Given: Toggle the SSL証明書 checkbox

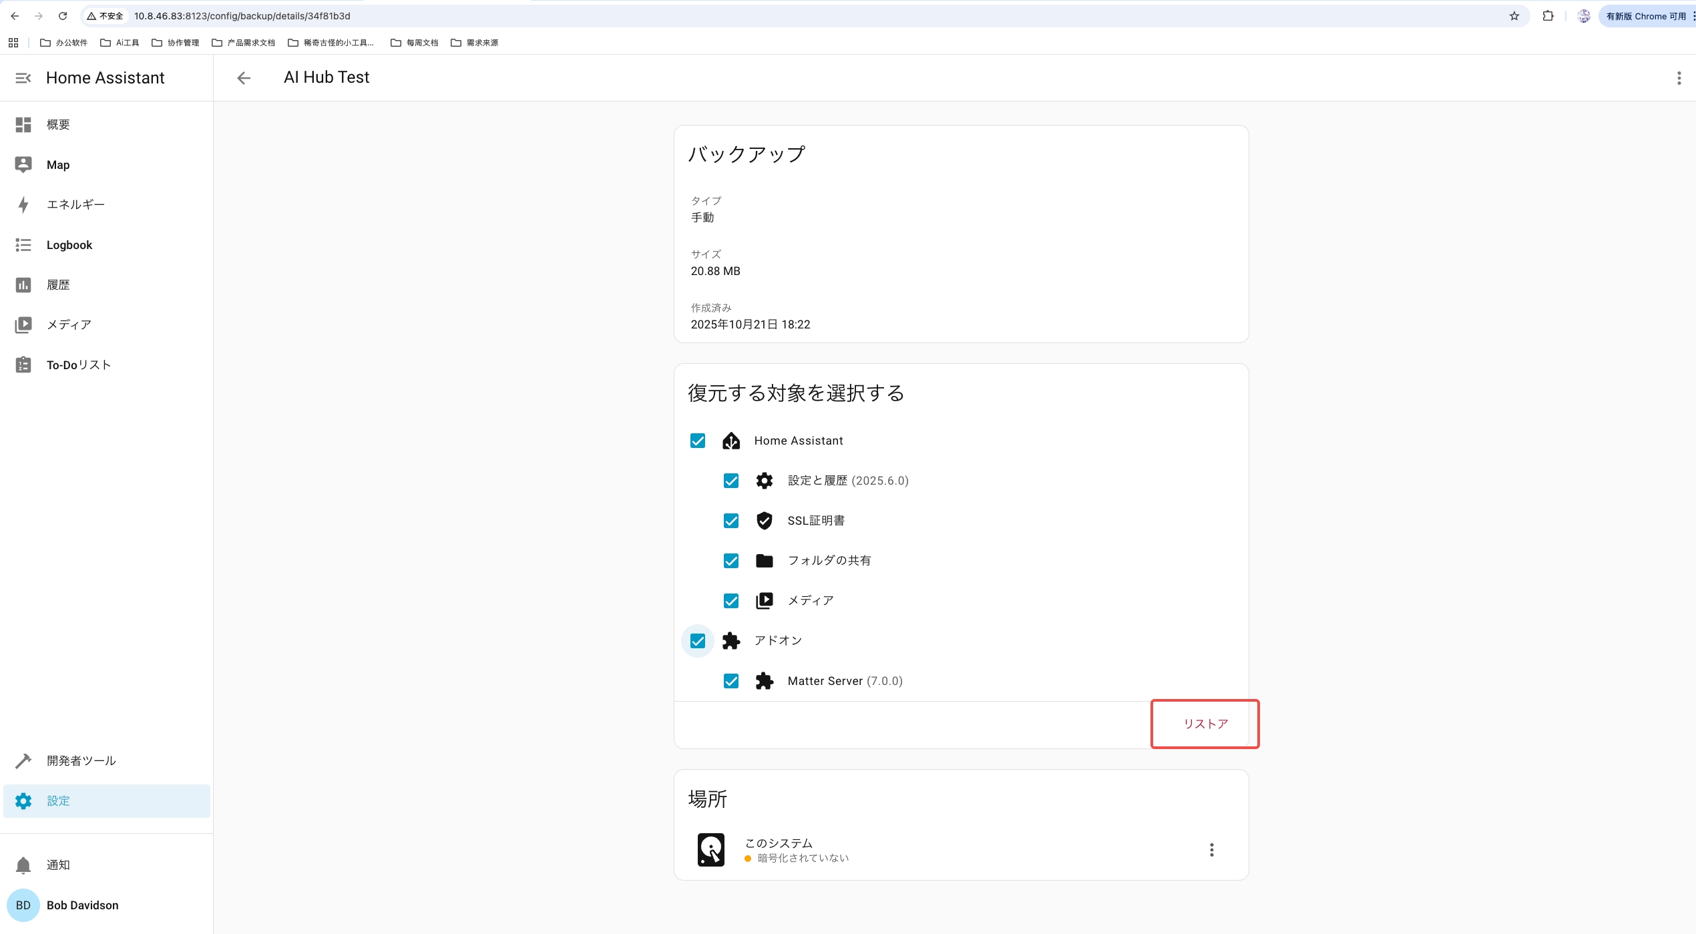Looking at the screenshot, I should coord(731,521).
